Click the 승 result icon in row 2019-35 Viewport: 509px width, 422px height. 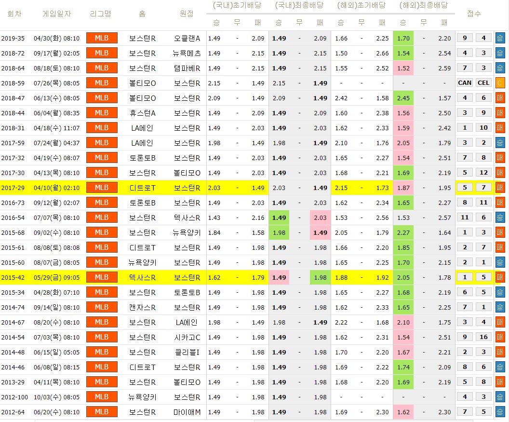(500, 38)
